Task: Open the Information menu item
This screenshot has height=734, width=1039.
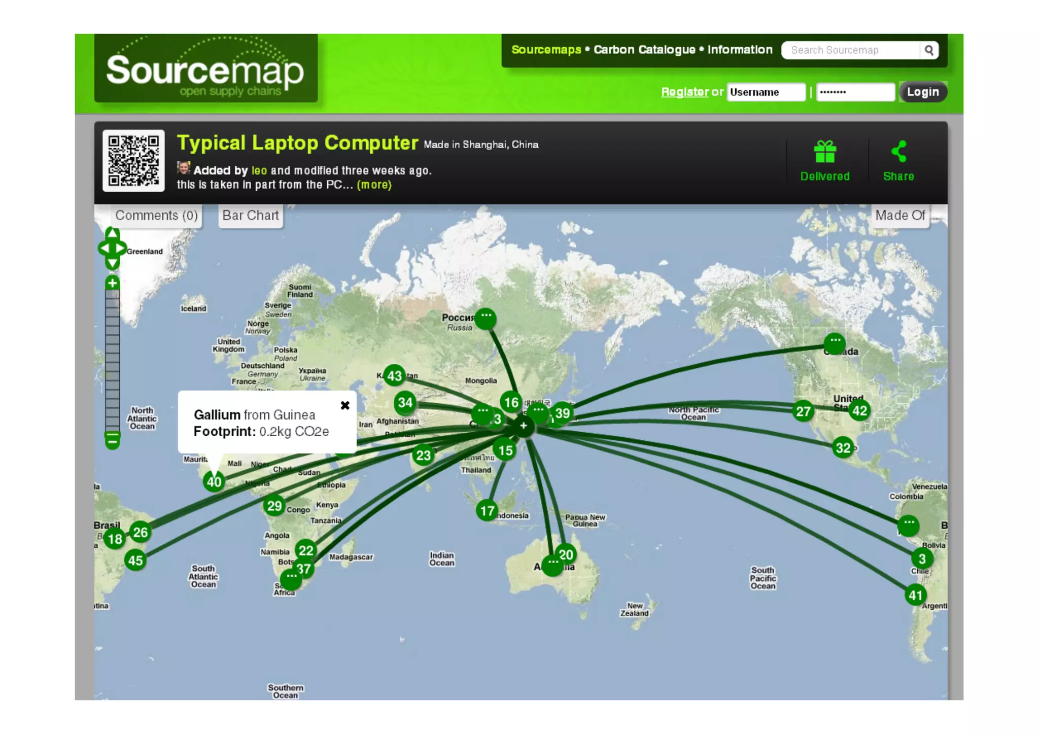Action: click(740, 50)
